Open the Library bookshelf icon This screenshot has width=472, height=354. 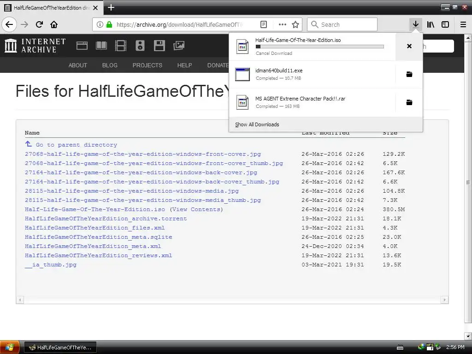tap(431, 24)
